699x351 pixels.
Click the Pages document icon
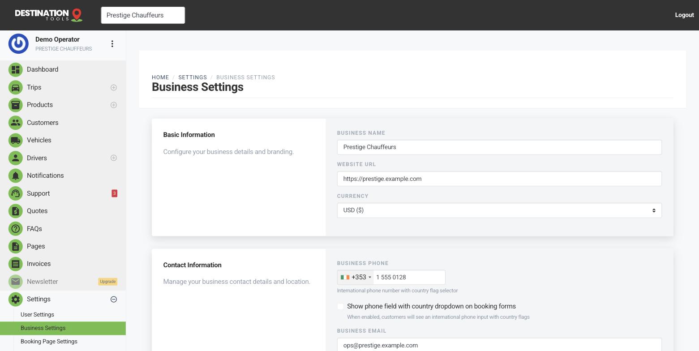15,246
